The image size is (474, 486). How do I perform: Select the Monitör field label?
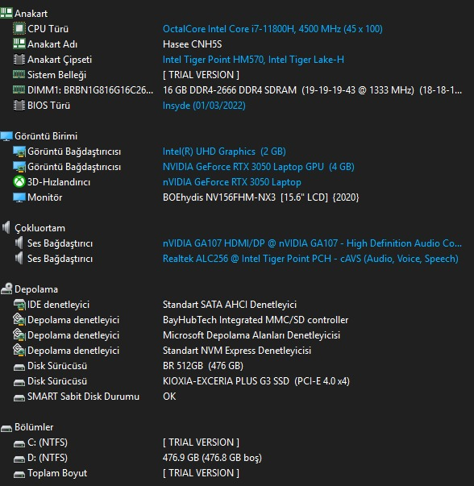45,197
